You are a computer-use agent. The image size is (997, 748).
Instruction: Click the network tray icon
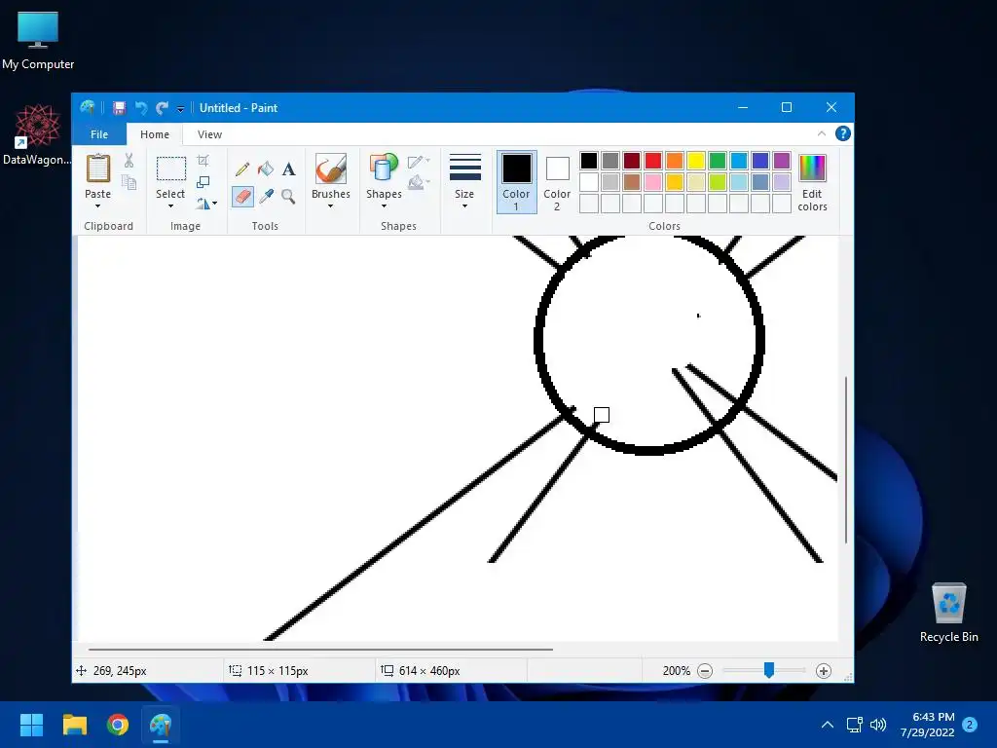pyautogui.click(x=854, y=725)
